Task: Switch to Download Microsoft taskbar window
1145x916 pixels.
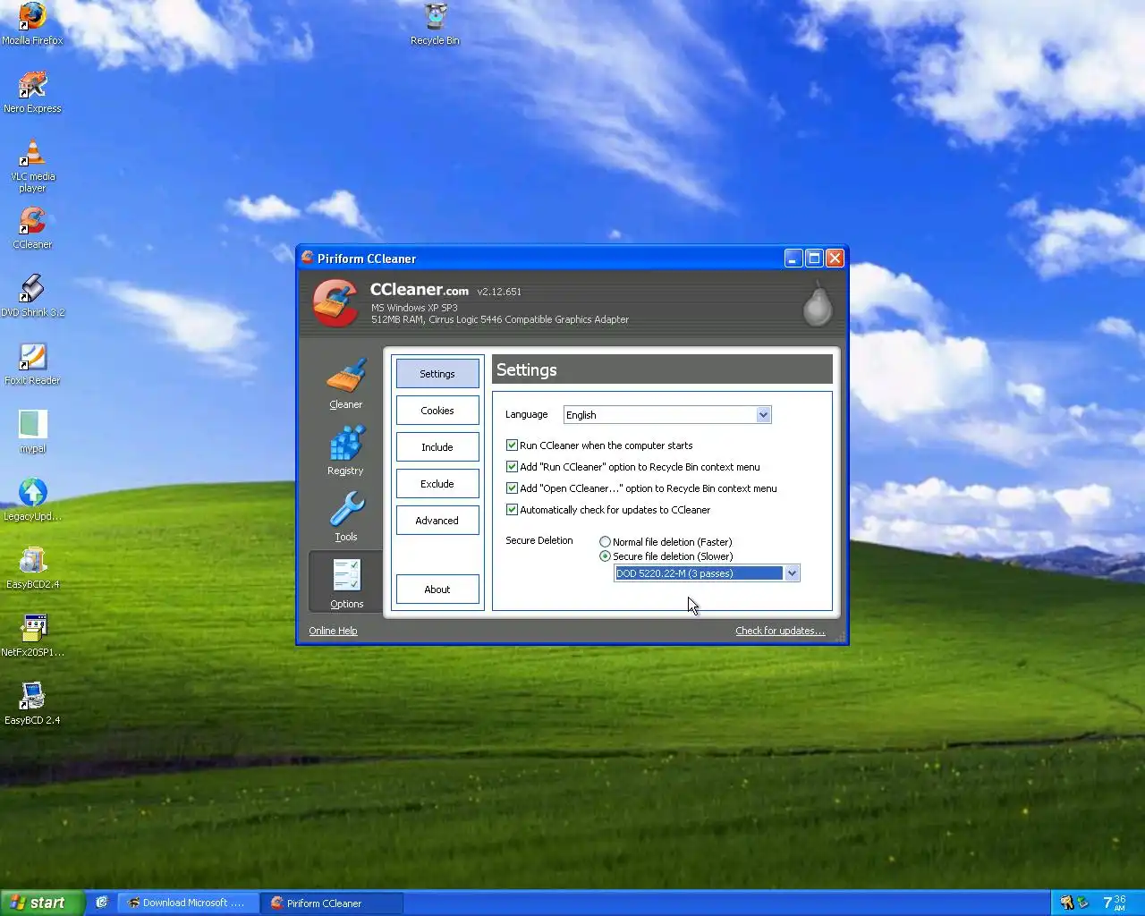Action: pyautogui.click(x=188, y=903)
